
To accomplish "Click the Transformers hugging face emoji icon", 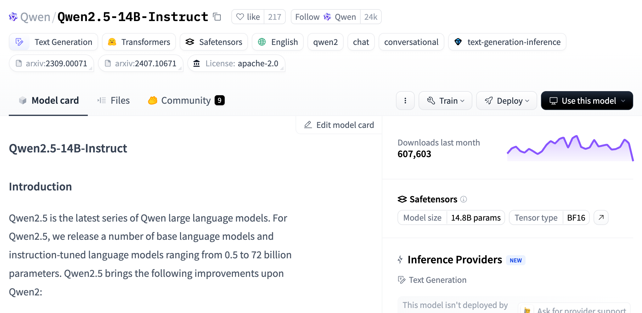I will click(x=112, y=42).
